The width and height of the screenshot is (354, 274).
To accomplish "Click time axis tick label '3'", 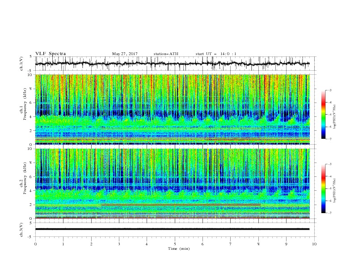I will tap(119, 244).
